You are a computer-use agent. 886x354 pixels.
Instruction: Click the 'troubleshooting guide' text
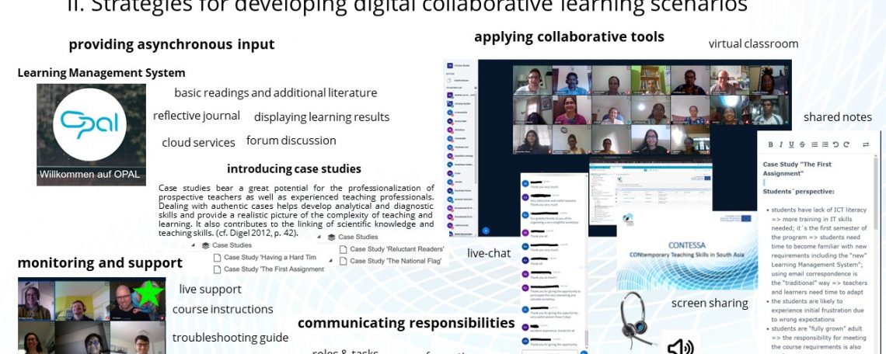230,338
